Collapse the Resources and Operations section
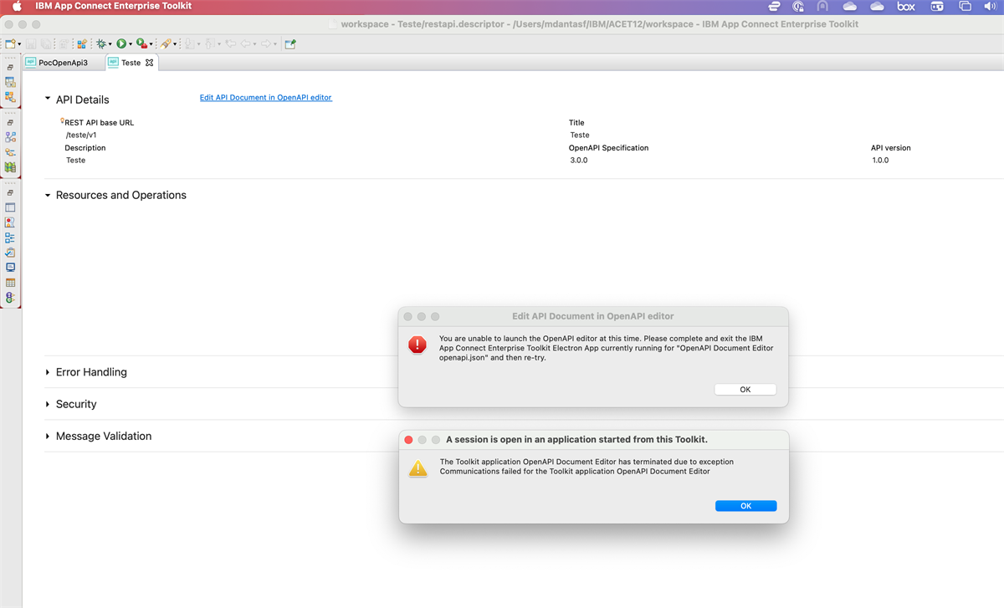 point(48,195)
